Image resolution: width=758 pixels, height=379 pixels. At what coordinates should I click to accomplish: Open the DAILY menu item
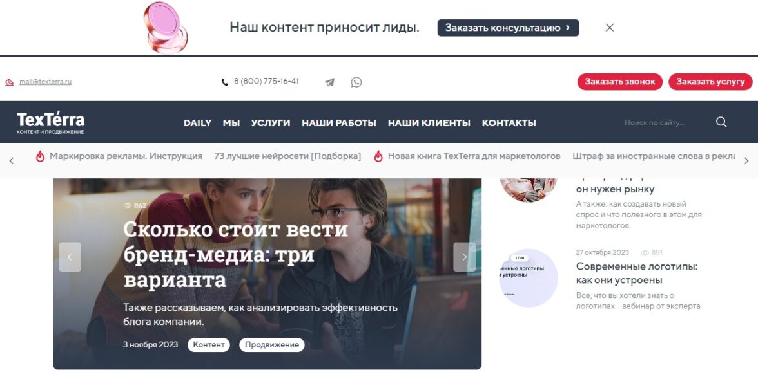(x=197, y=123)
